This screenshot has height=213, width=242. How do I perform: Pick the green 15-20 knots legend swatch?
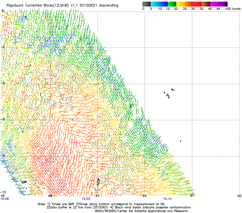click(x=172, y=4)
